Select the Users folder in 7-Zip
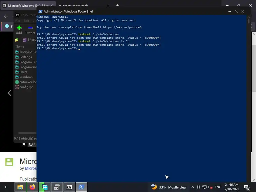This screenshot has width=256, height=192. point(21,72)
